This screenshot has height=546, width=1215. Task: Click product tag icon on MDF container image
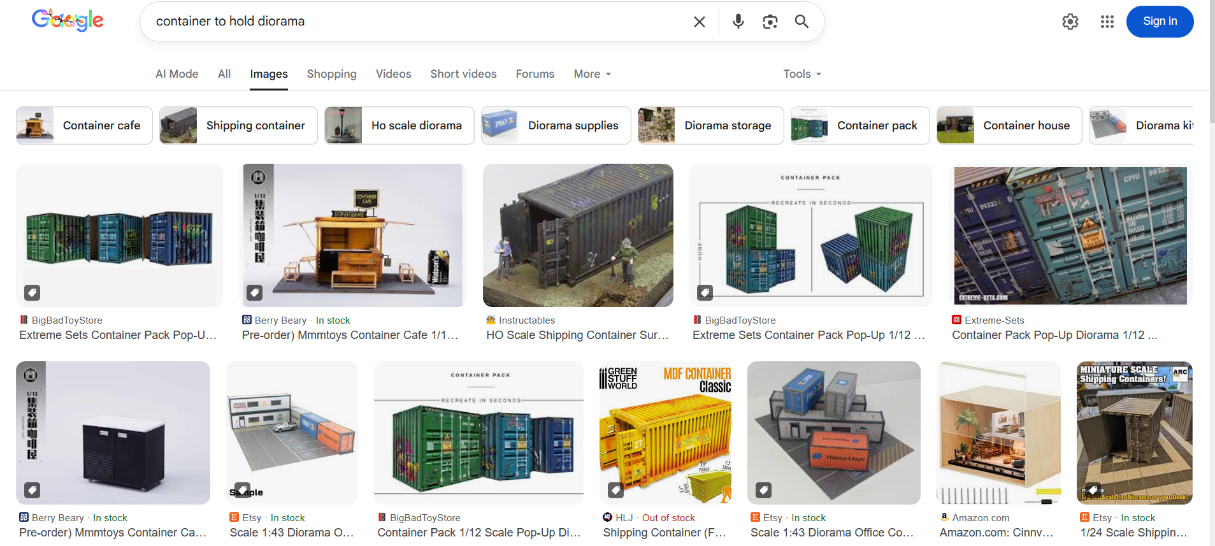615,490
